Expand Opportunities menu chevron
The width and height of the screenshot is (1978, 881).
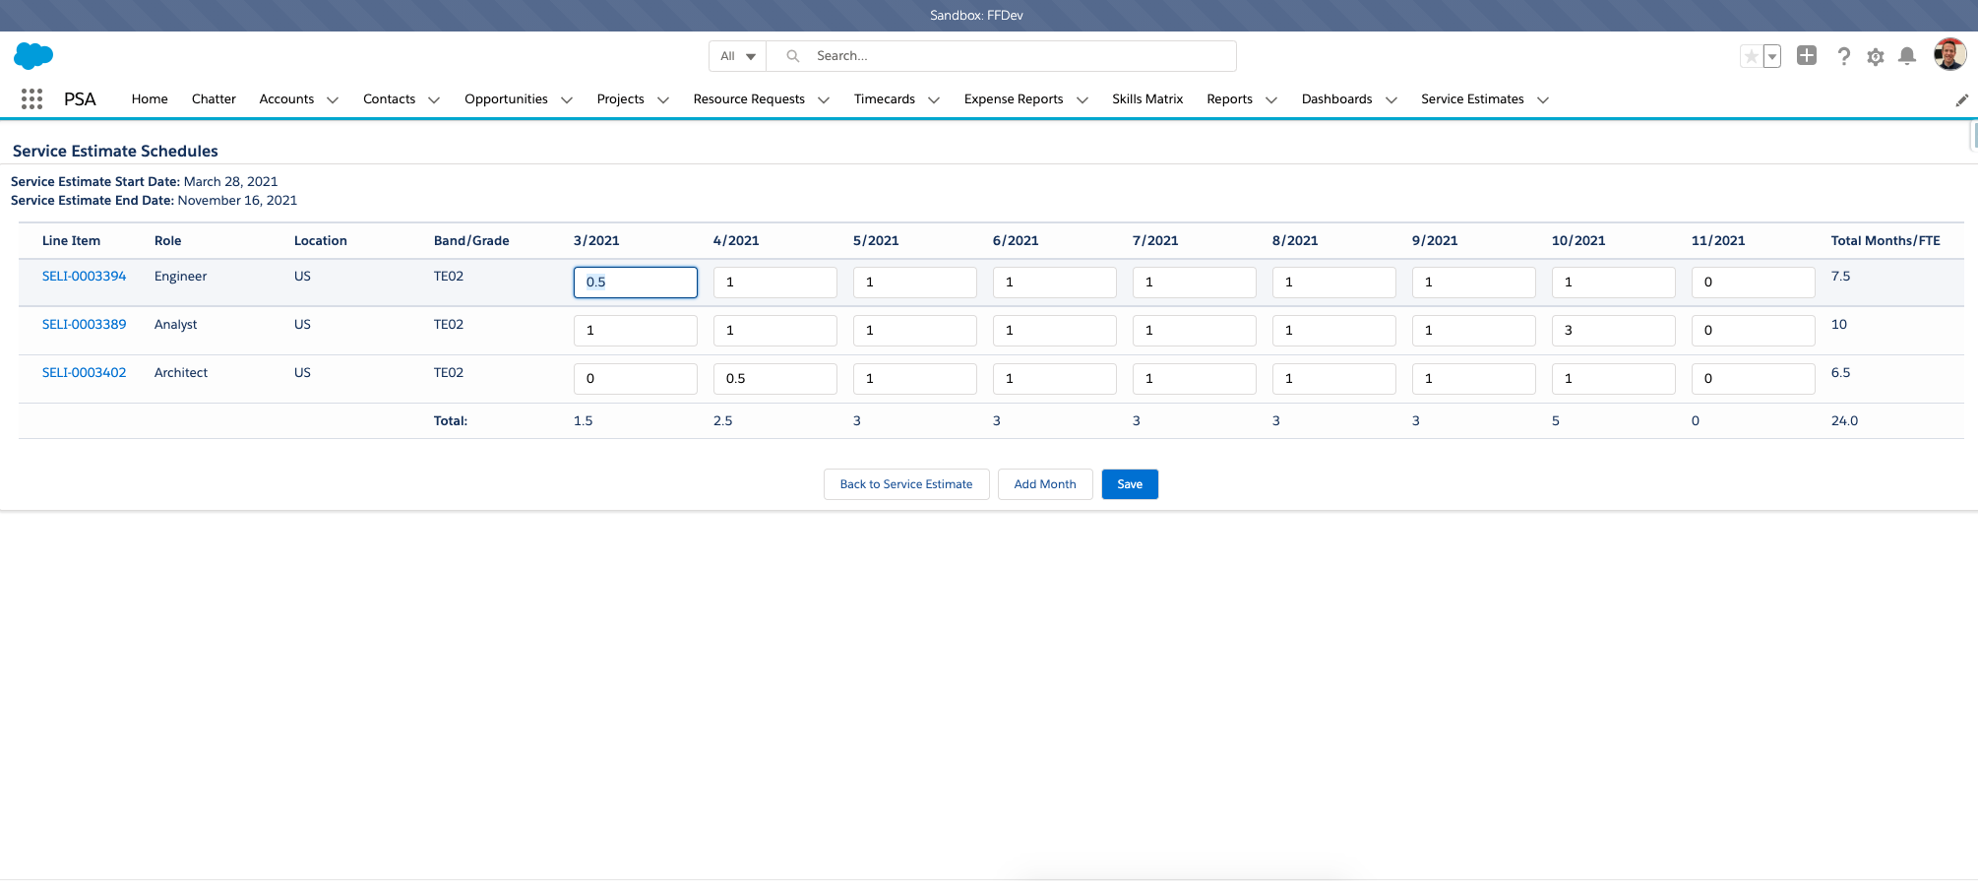[567, 100]
